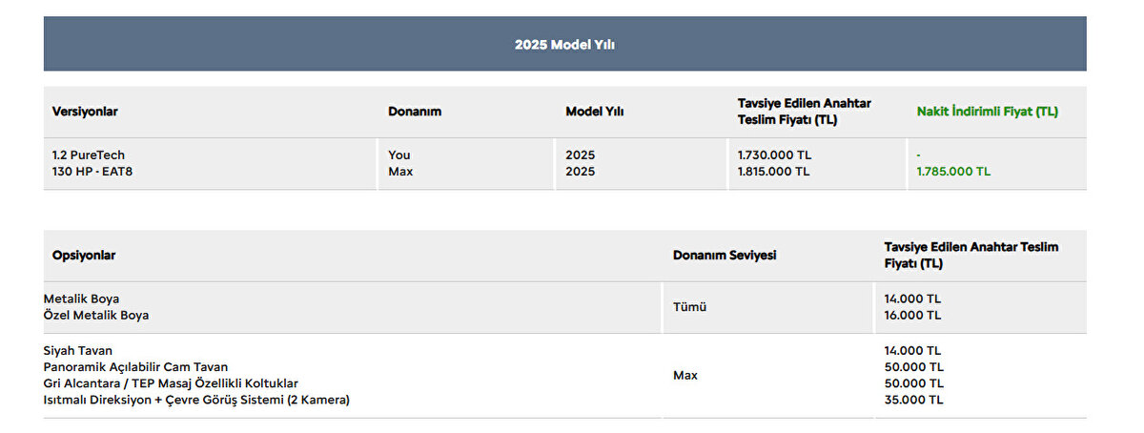The height and width of the screenshot is (433, 1144).
Task: Click the Model Yılı column header
Action: (594, 112)
